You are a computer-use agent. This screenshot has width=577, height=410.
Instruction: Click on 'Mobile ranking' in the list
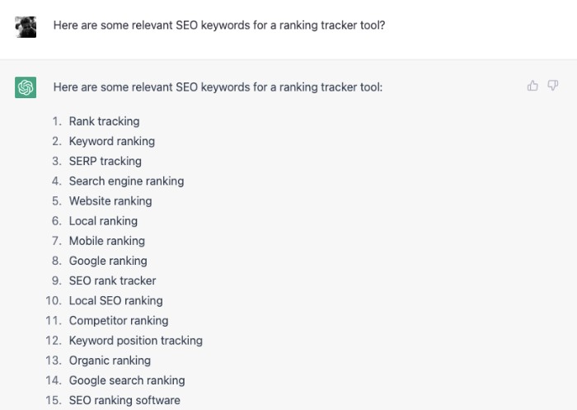(x=107, y=241)
